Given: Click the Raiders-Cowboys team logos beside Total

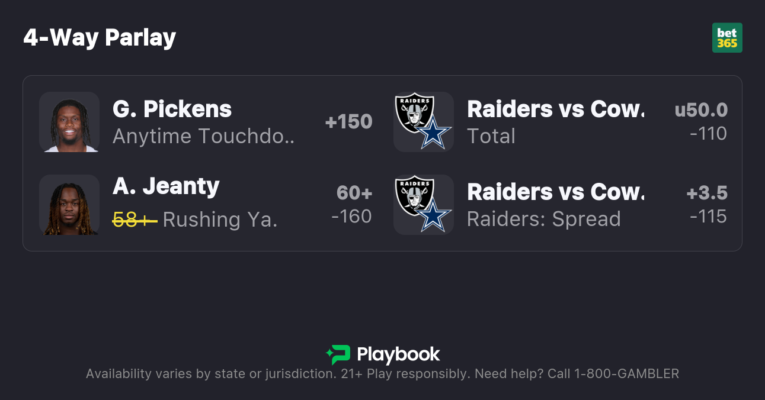Looking at the screenshot, I should (x=423, y=121).
